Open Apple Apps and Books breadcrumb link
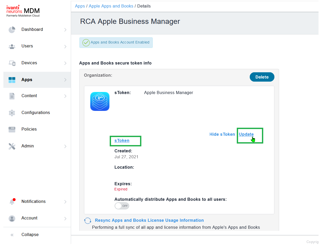This screenshot has width=319, height=250. tap(111, 6)
